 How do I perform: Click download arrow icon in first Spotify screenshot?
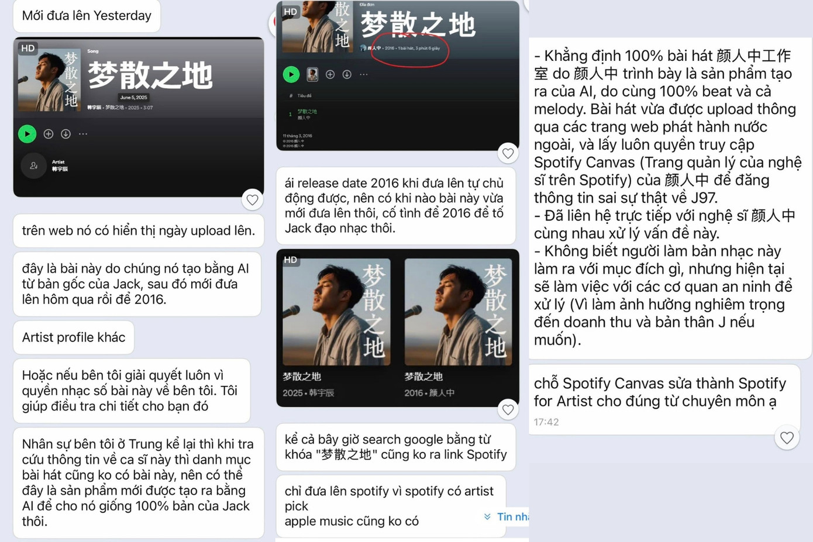[x=66, y=134]
